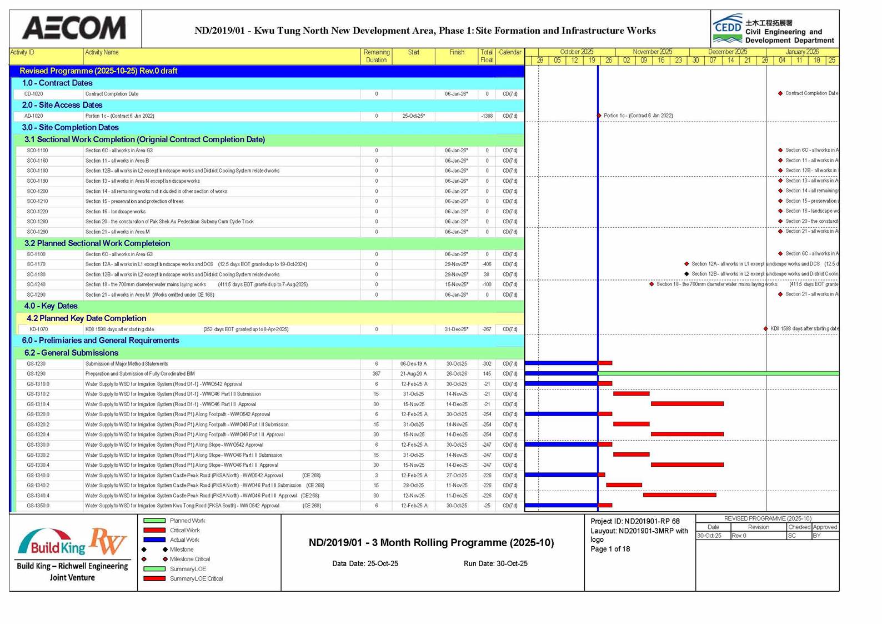Screen dimensions: 882x624
Task: Collapse the 6.2 - General Submissions group
Action: coord(71,353)
